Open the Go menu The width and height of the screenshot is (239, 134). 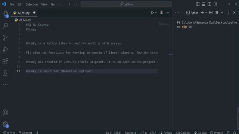pyautogui.click(x=53, y=4)
